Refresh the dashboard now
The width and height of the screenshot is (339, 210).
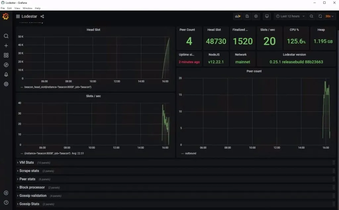(x=320, y=16)
